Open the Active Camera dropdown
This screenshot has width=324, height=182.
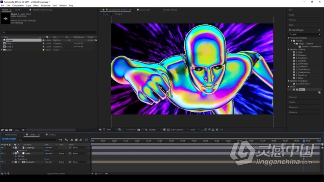coord(179,130)
